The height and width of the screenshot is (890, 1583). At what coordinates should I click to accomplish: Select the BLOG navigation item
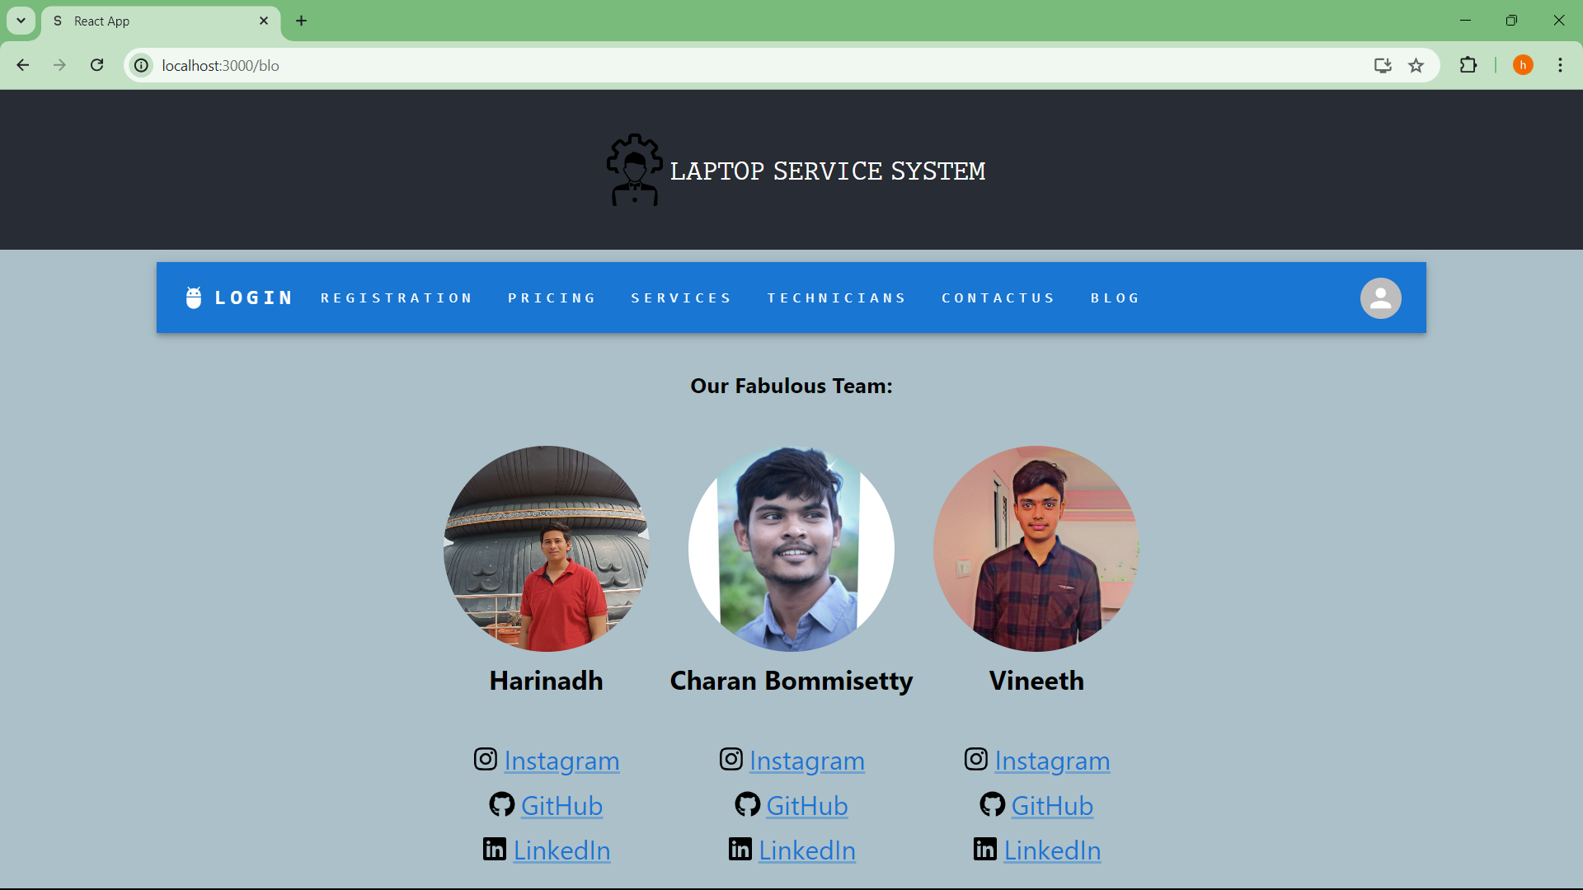pos(1116,298)
